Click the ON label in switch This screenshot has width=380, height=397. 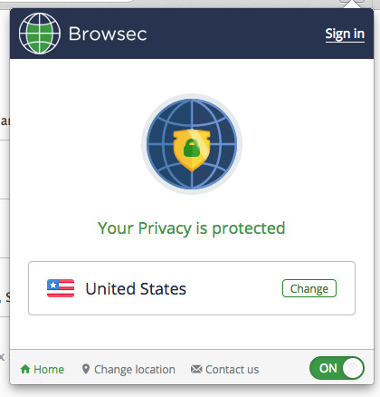[x=328, y=369]
